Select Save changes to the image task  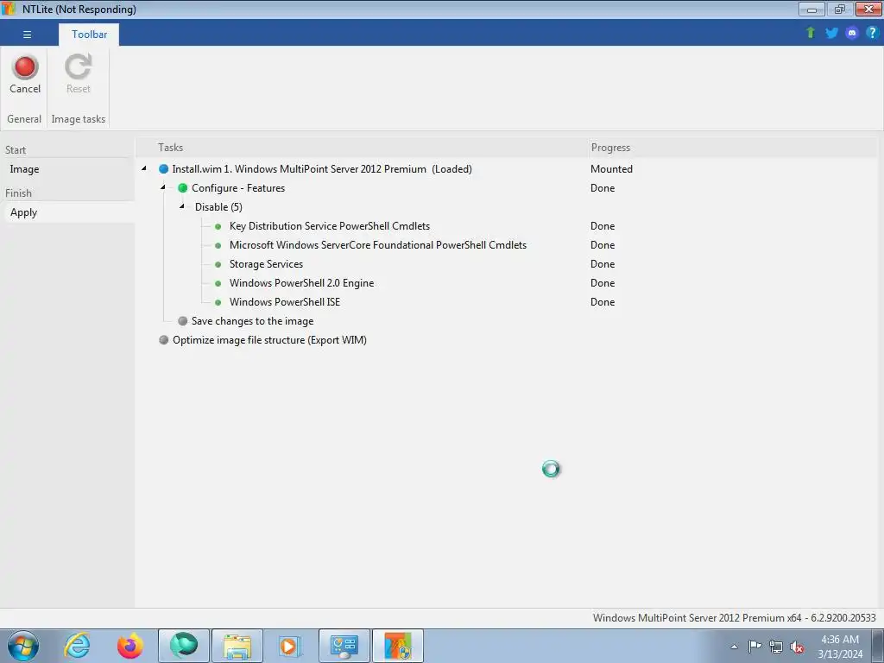point(253,321)
